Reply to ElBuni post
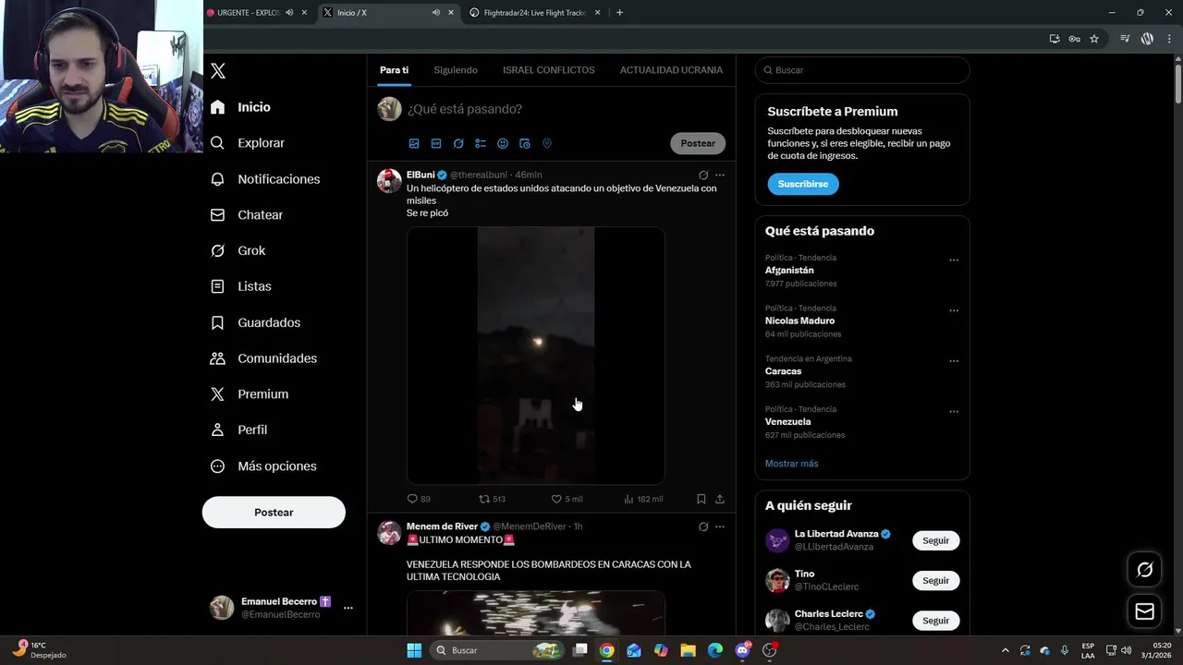Viewport: 1183px width, 665px height. coord(419,499)
